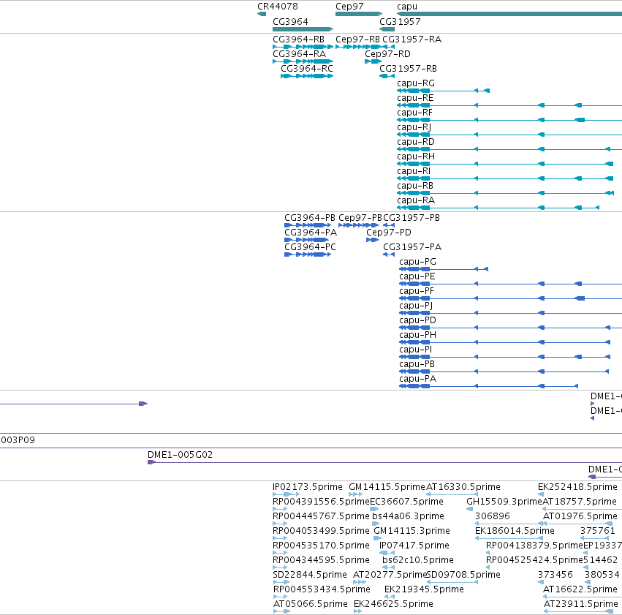This screenshot has height=615, width=622.
Task: Click the AT18757.5prime label
Action: (580, 502)
